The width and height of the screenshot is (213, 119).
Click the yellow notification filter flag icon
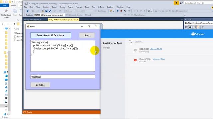pos(176,3)
